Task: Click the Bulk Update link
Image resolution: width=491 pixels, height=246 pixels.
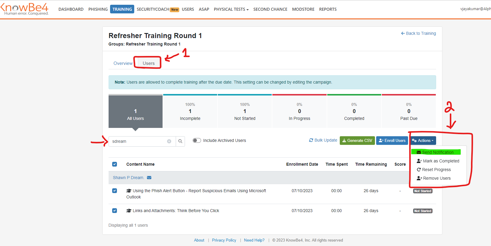Action: click(x=323, y=140)
